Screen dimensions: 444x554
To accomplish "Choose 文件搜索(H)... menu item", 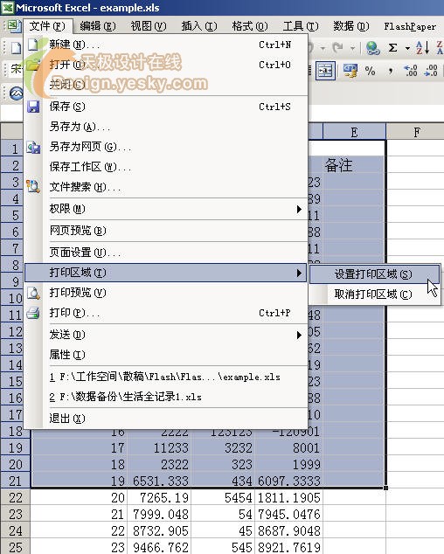I will pyautogui.click(x=166, y=187).
